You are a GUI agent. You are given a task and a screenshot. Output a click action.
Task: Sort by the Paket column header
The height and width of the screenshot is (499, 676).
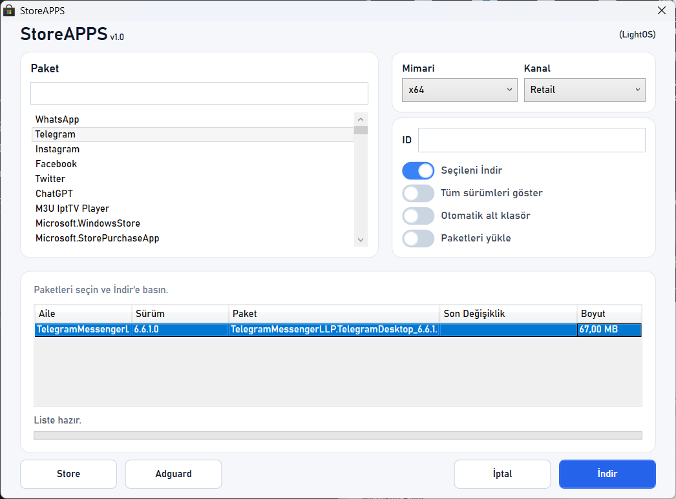[x=334, y=314]
